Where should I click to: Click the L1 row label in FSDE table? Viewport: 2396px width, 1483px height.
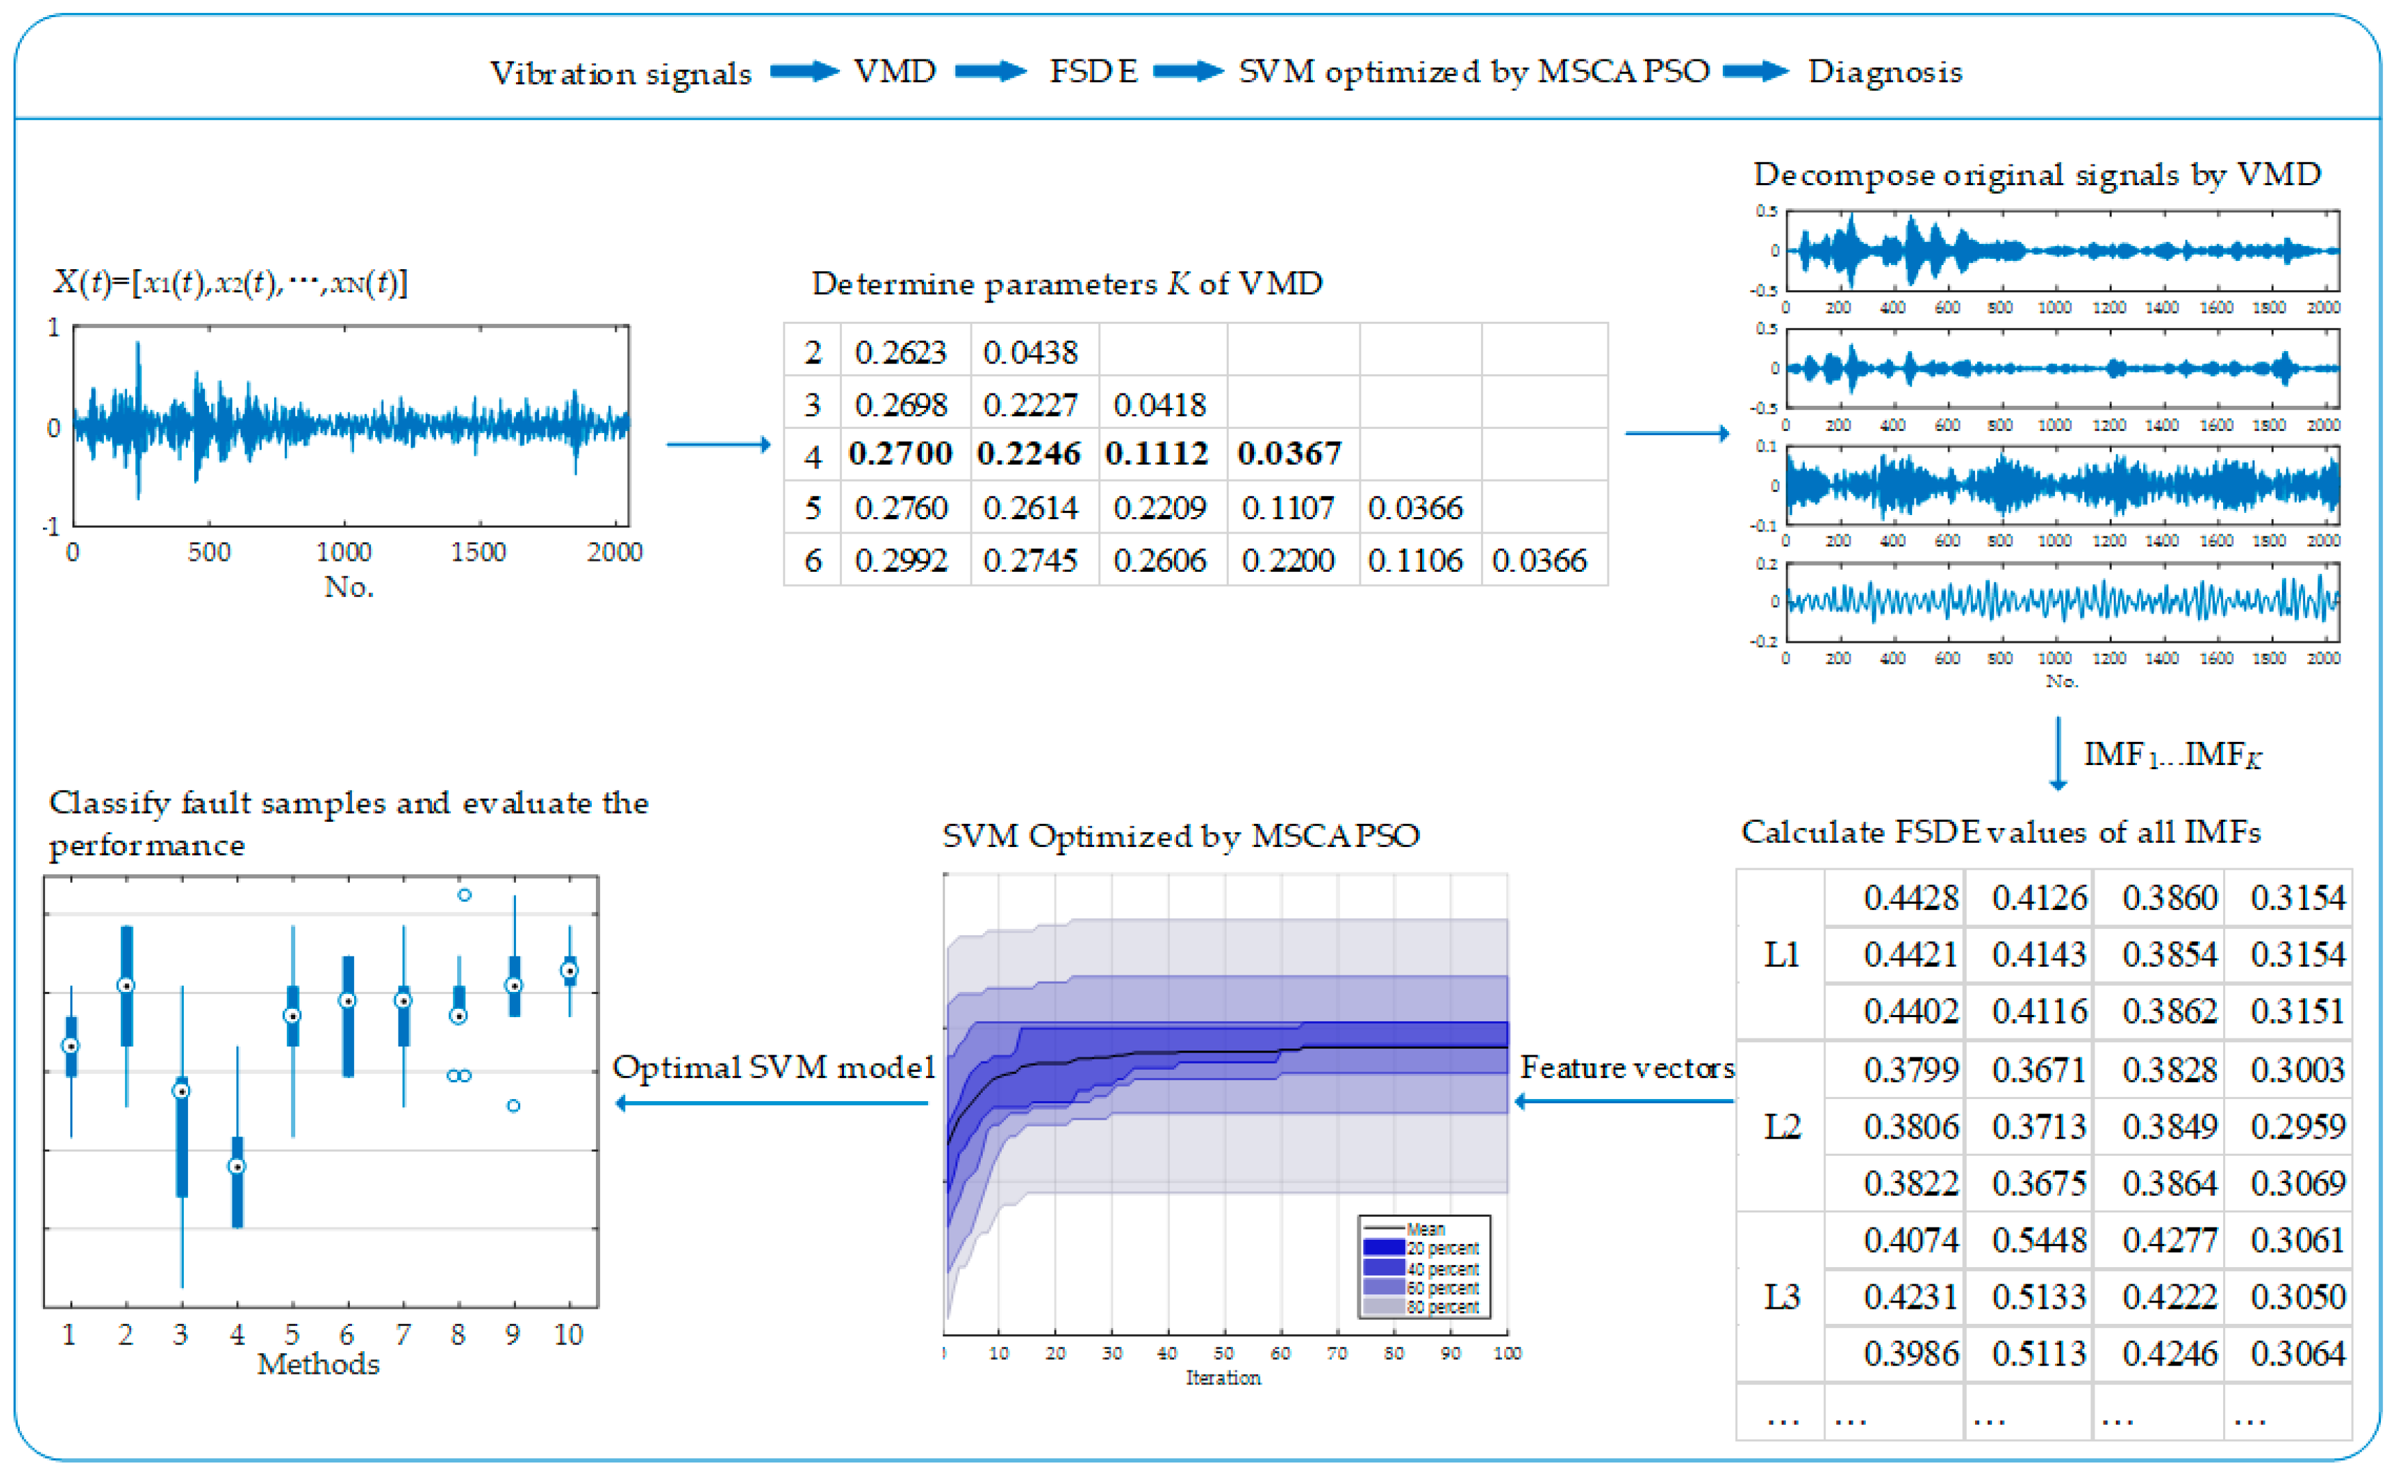[1781, 954]
